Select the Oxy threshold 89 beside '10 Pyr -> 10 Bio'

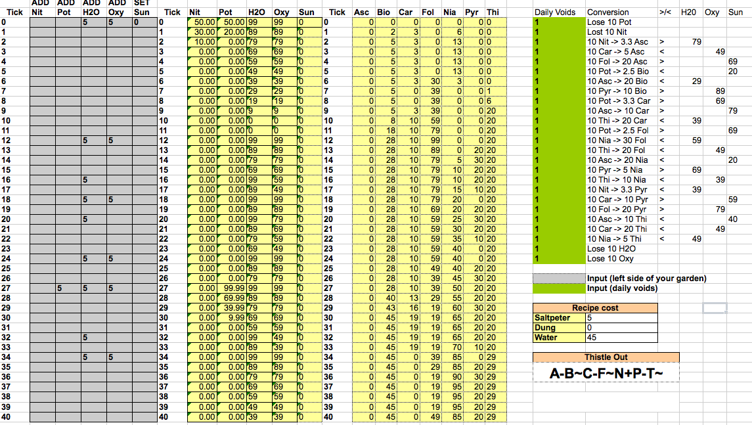click(715, 91)
